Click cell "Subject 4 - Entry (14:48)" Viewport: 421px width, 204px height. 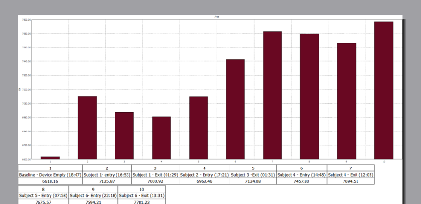pyautogui.click(x=302, y=175)
